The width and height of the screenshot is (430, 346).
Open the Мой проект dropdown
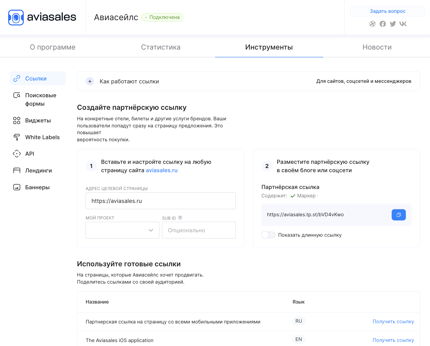click(x=122, y=230)
